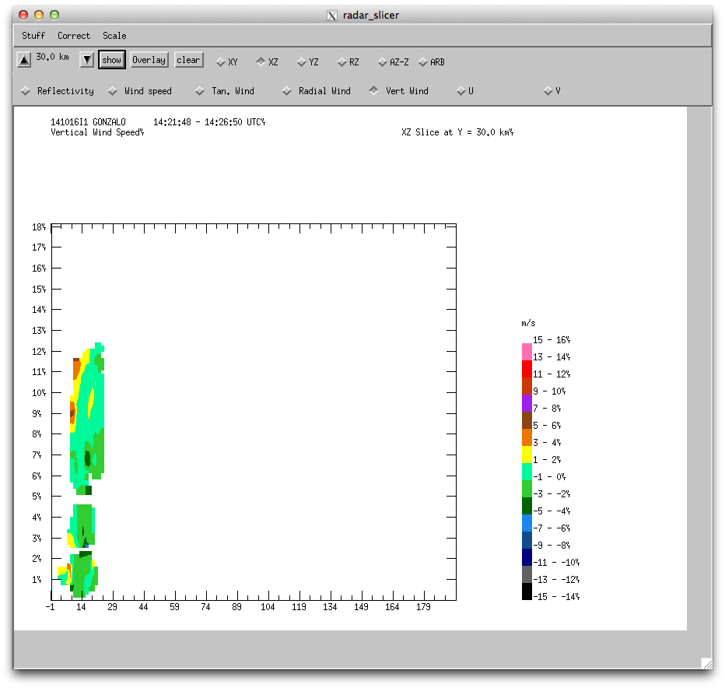The height and width of the screenshot is (688, 725).
Task: Click the 30.0 km slice value
Action: coord(52,57)
